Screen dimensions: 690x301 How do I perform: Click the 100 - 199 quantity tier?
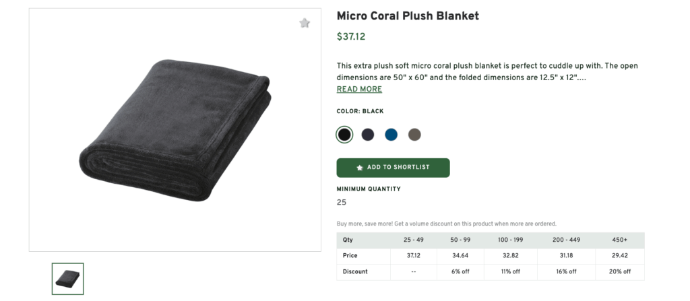pos(511,240)
